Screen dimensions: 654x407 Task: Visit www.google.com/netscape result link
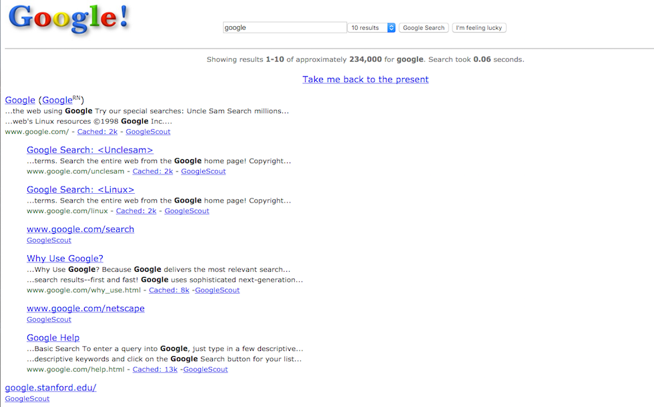(85, 308)
